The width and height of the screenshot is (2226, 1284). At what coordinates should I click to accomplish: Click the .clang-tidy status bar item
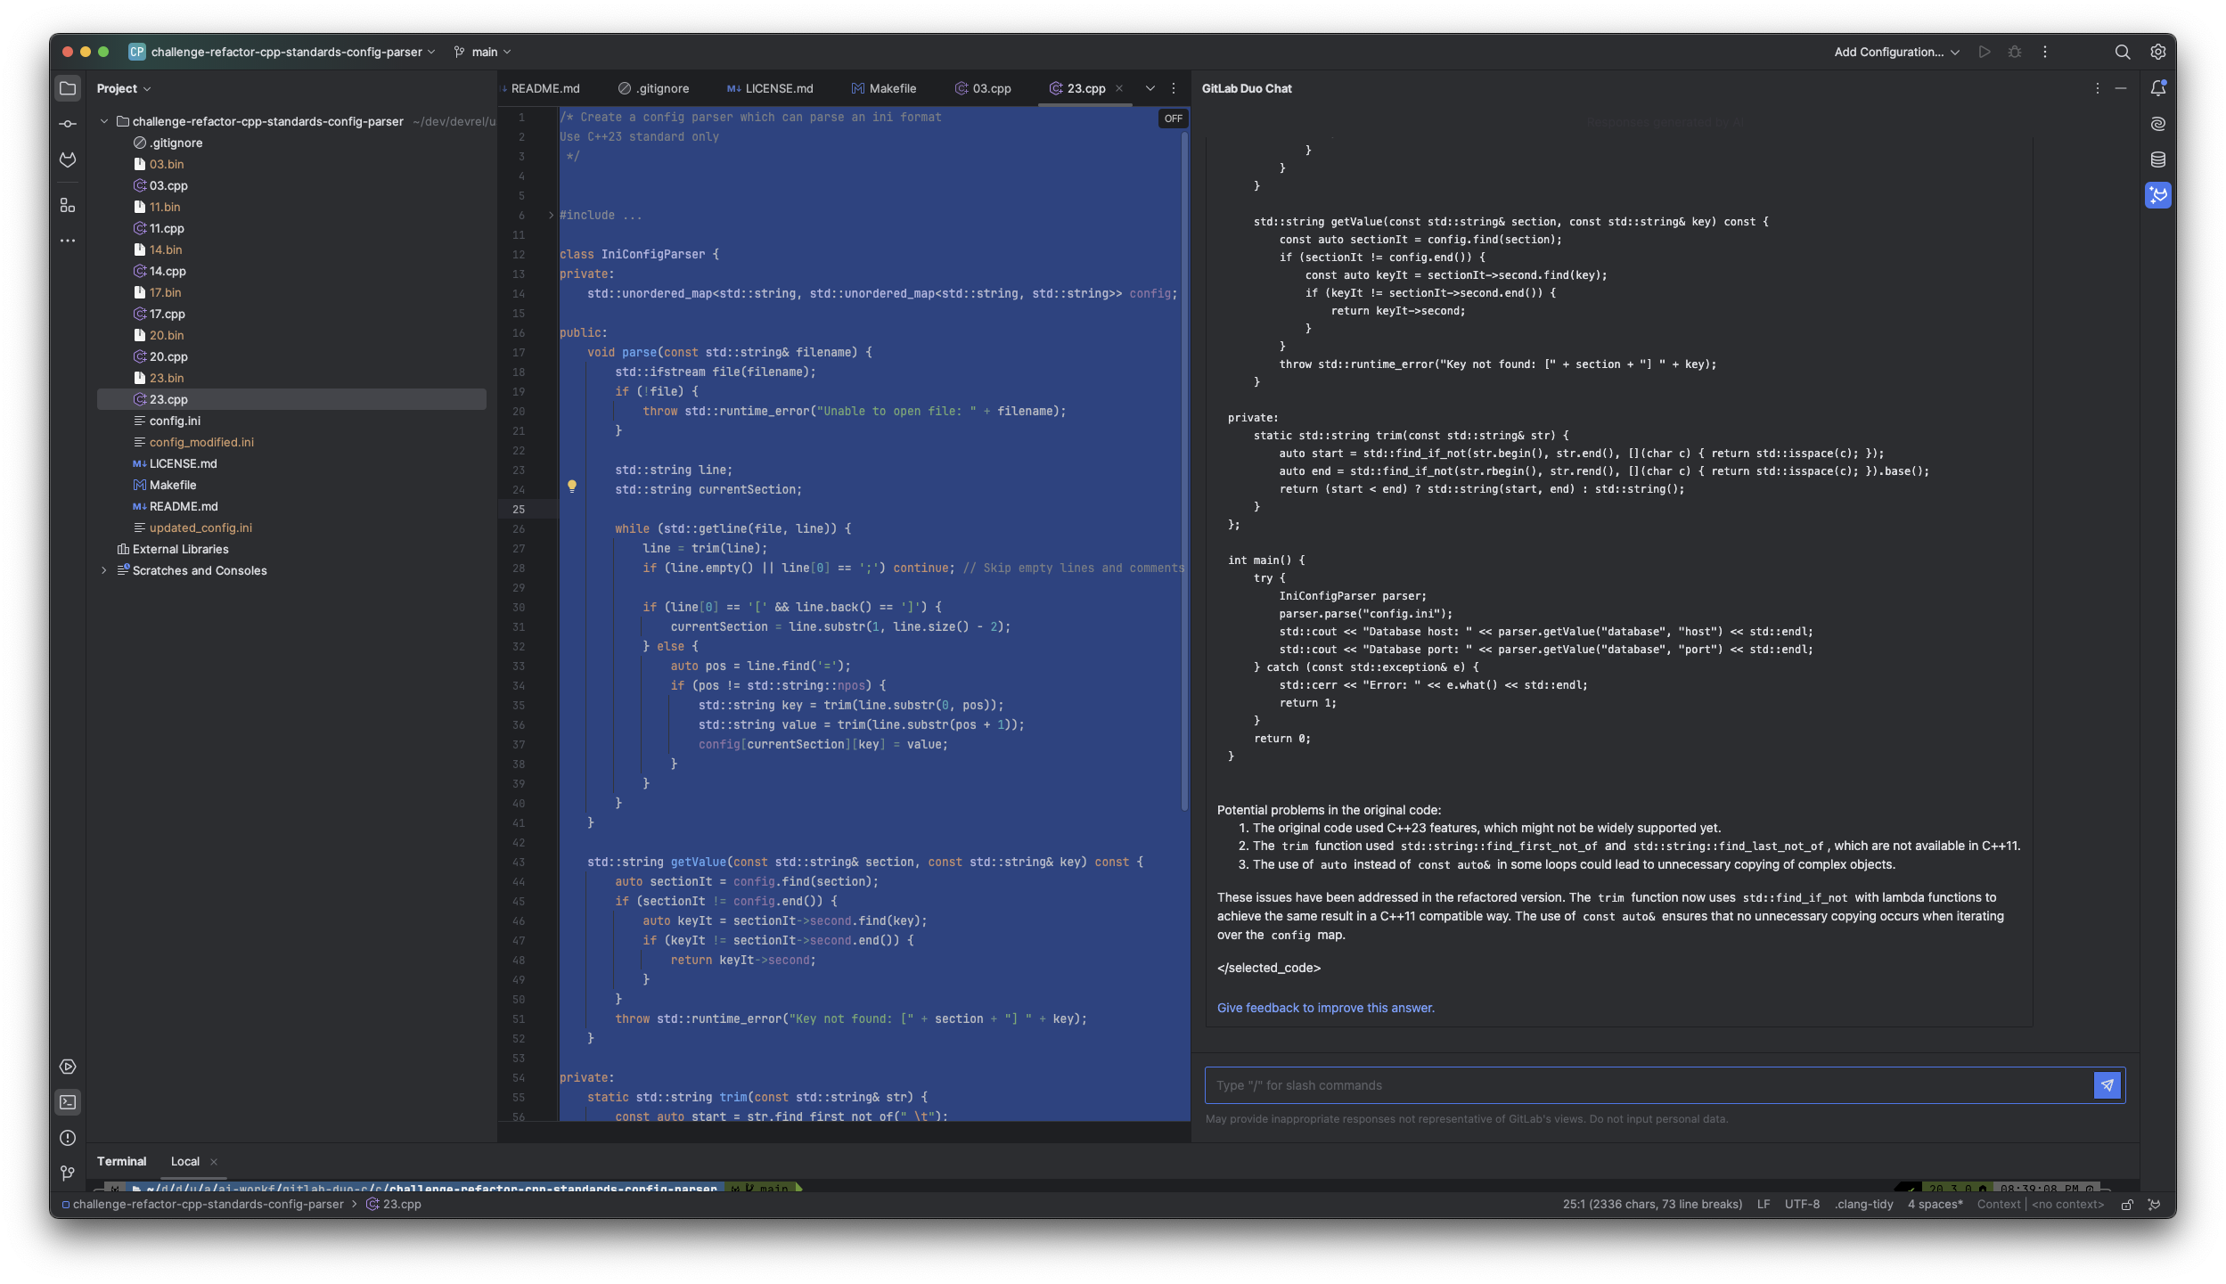pyautogui.click(x=1863, y=1205)
